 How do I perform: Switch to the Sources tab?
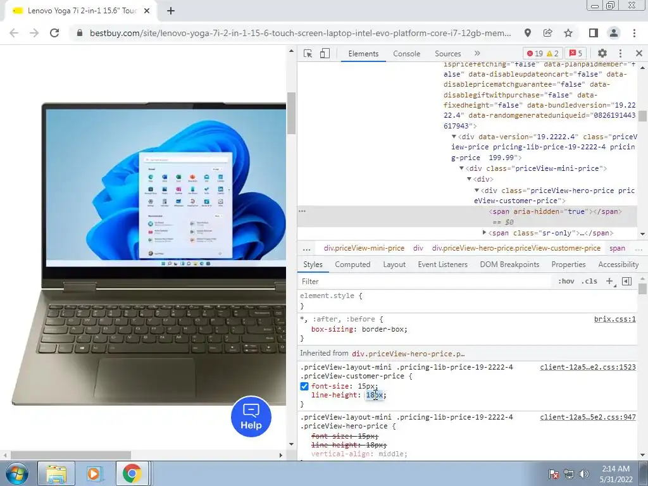coord(447,54)
